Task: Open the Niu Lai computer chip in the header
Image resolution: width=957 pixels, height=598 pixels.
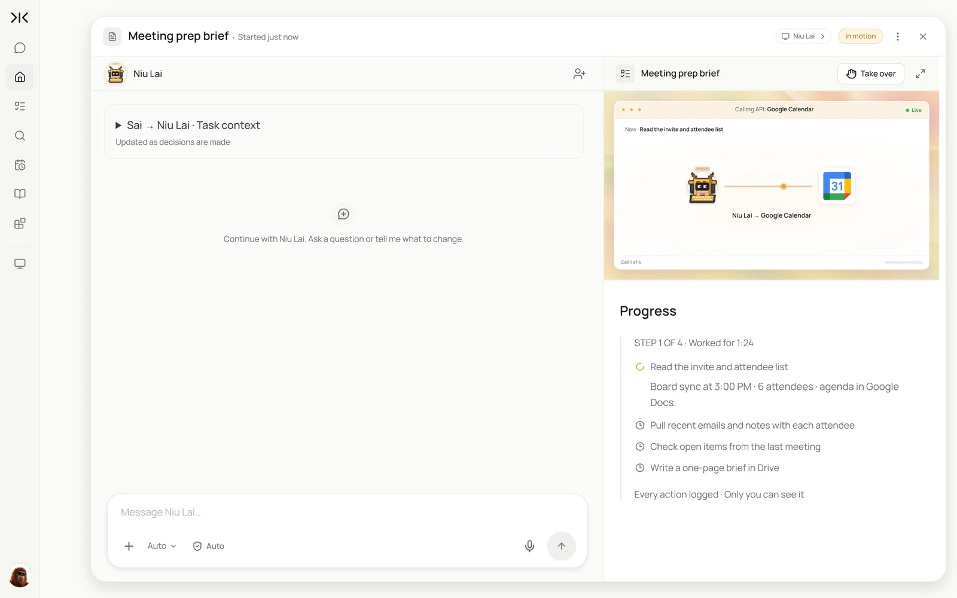Action: (x=803, y=36)
